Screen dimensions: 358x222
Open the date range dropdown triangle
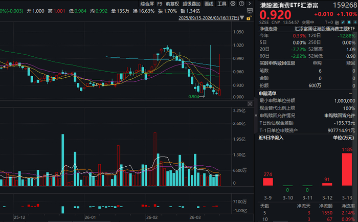point(242,18)
